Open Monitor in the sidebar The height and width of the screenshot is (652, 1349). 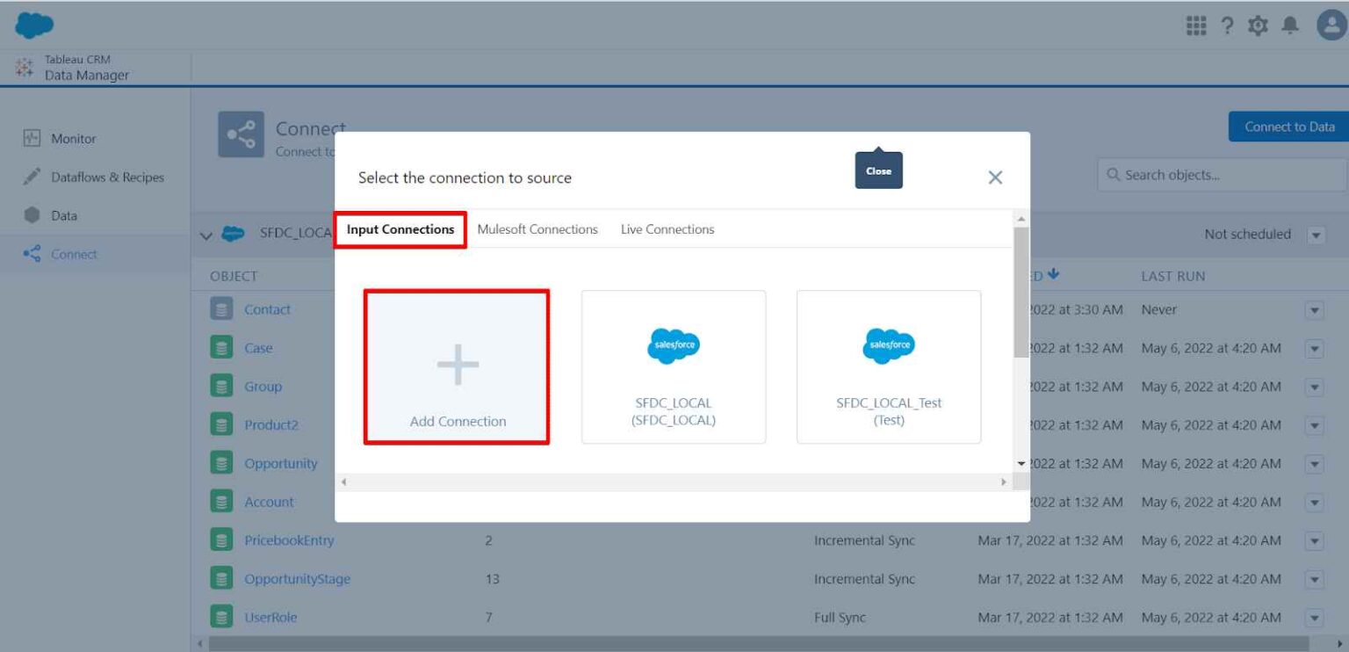click(74, 139)
